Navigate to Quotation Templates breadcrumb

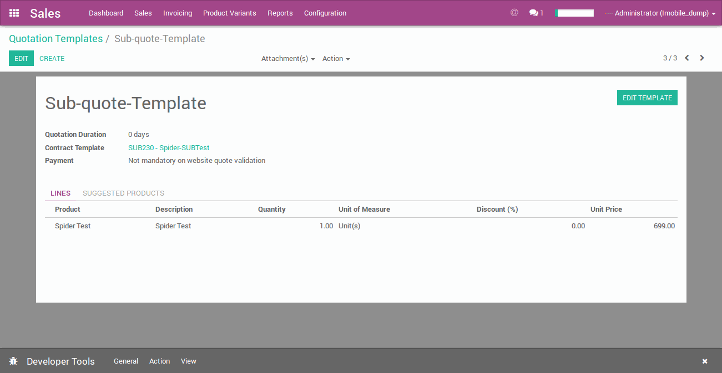coord(55,39)
